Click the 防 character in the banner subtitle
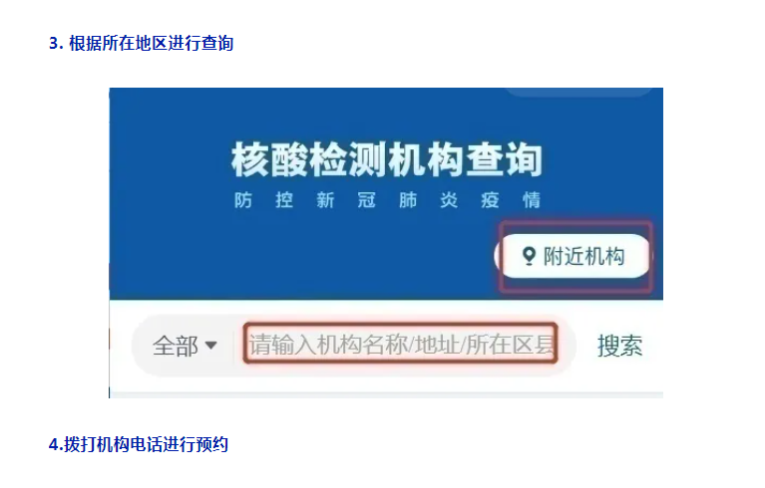The image size is (765, 488). point(243,200)
